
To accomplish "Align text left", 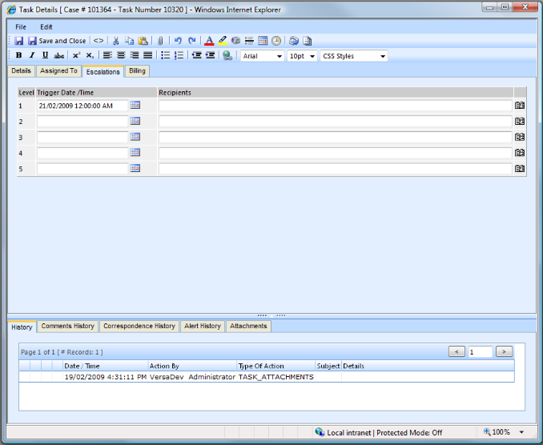I will point(107,55).
